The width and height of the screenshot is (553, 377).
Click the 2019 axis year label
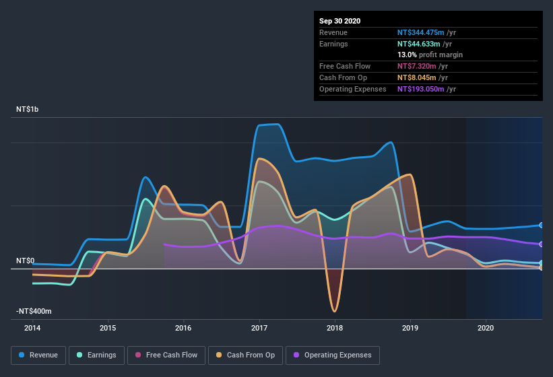[x=410, y=329]
